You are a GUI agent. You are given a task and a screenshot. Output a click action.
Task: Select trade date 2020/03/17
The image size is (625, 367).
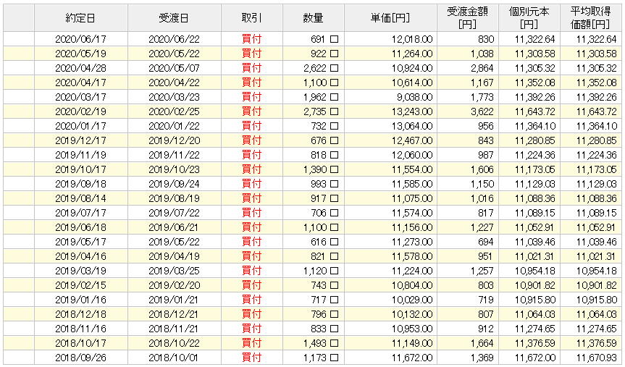pos(81,97)
